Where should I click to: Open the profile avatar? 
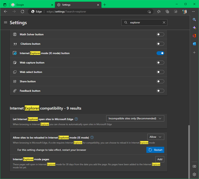click(x=185, y=12)
